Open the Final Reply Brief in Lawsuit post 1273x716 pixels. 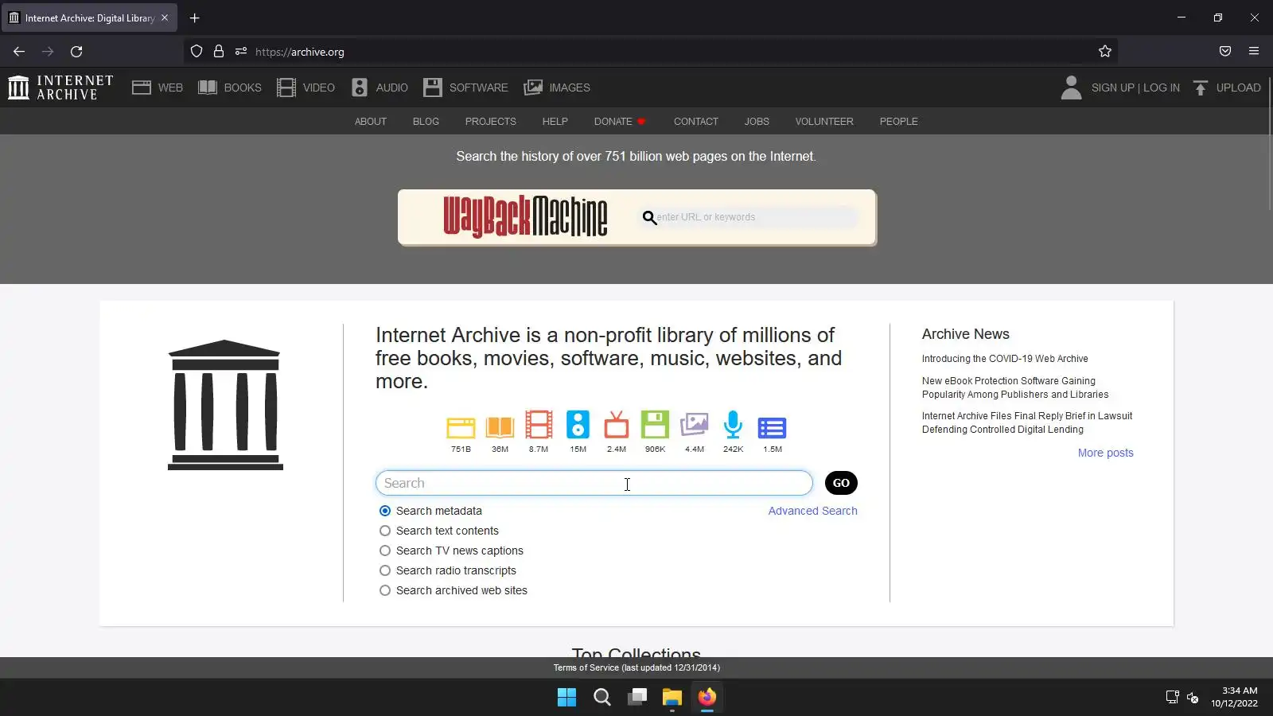1027,422
